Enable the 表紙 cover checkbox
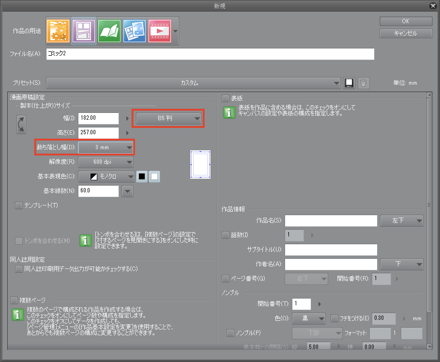This screenshot has width=440, height=362. pyautogui.click(x=226, y=98)
